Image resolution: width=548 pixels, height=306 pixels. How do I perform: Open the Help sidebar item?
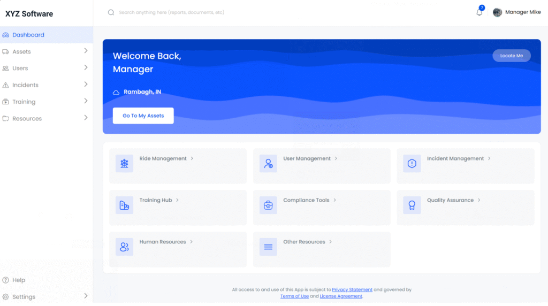tap(19, 280)
